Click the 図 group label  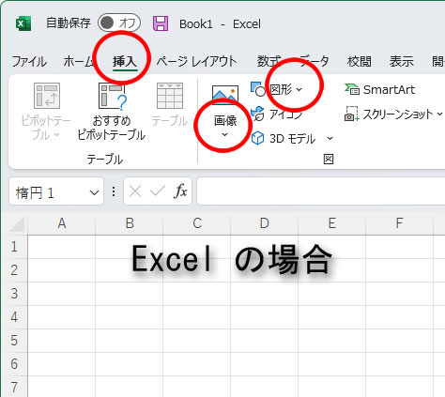pyautogui.click(x=329, y=160)
